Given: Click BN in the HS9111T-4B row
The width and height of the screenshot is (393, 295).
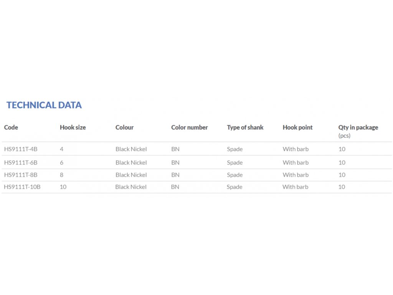Looking at the screenshot, I should pyautogui.click(x=175, y=149).
